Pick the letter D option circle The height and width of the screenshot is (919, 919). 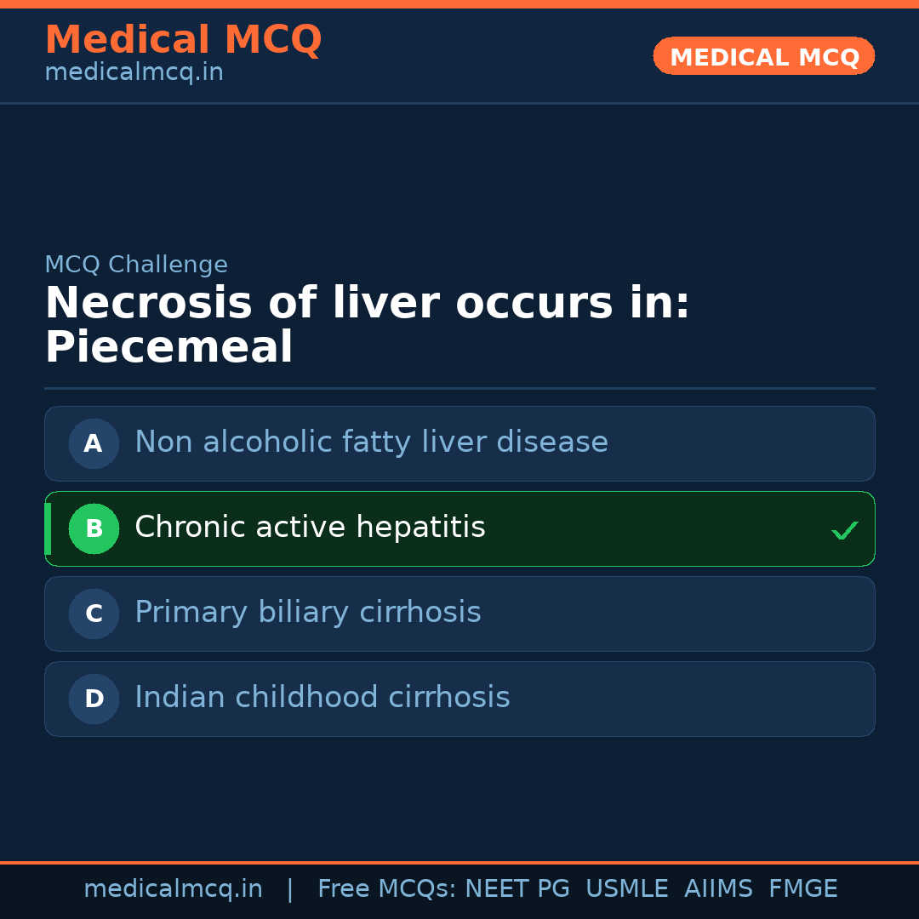click(x=94, y=699)
